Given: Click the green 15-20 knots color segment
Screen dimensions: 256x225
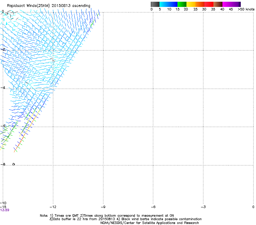Looking at the screenshot, I should 182,4.
